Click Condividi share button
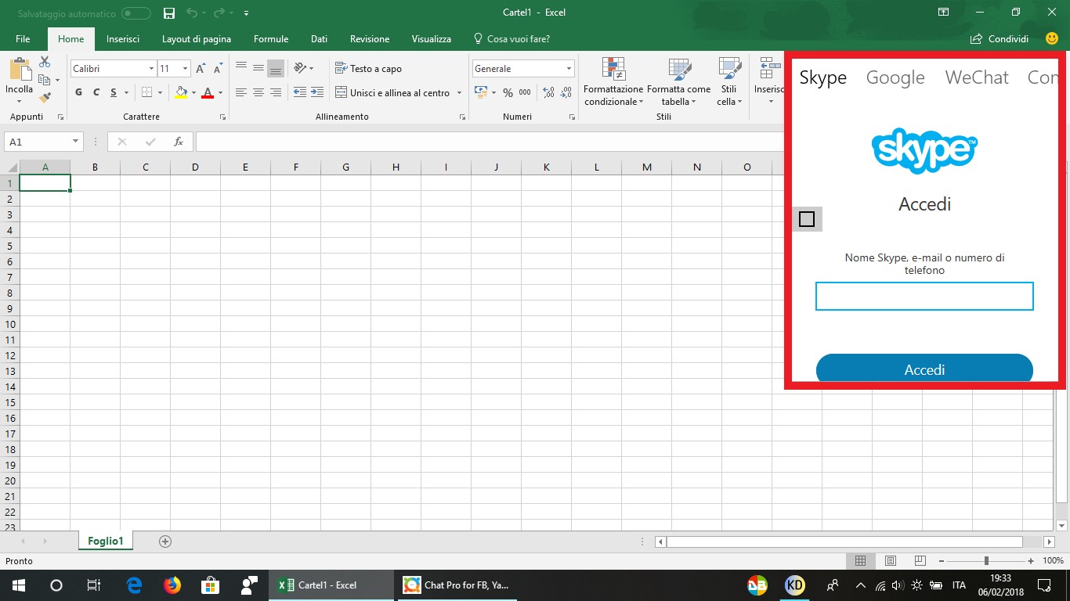 click(x=1000, y=39)
